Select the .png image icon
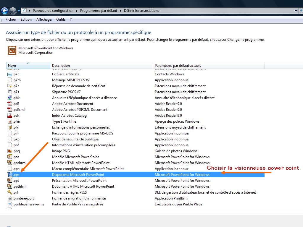303x227 pixels. click(10, 151)
